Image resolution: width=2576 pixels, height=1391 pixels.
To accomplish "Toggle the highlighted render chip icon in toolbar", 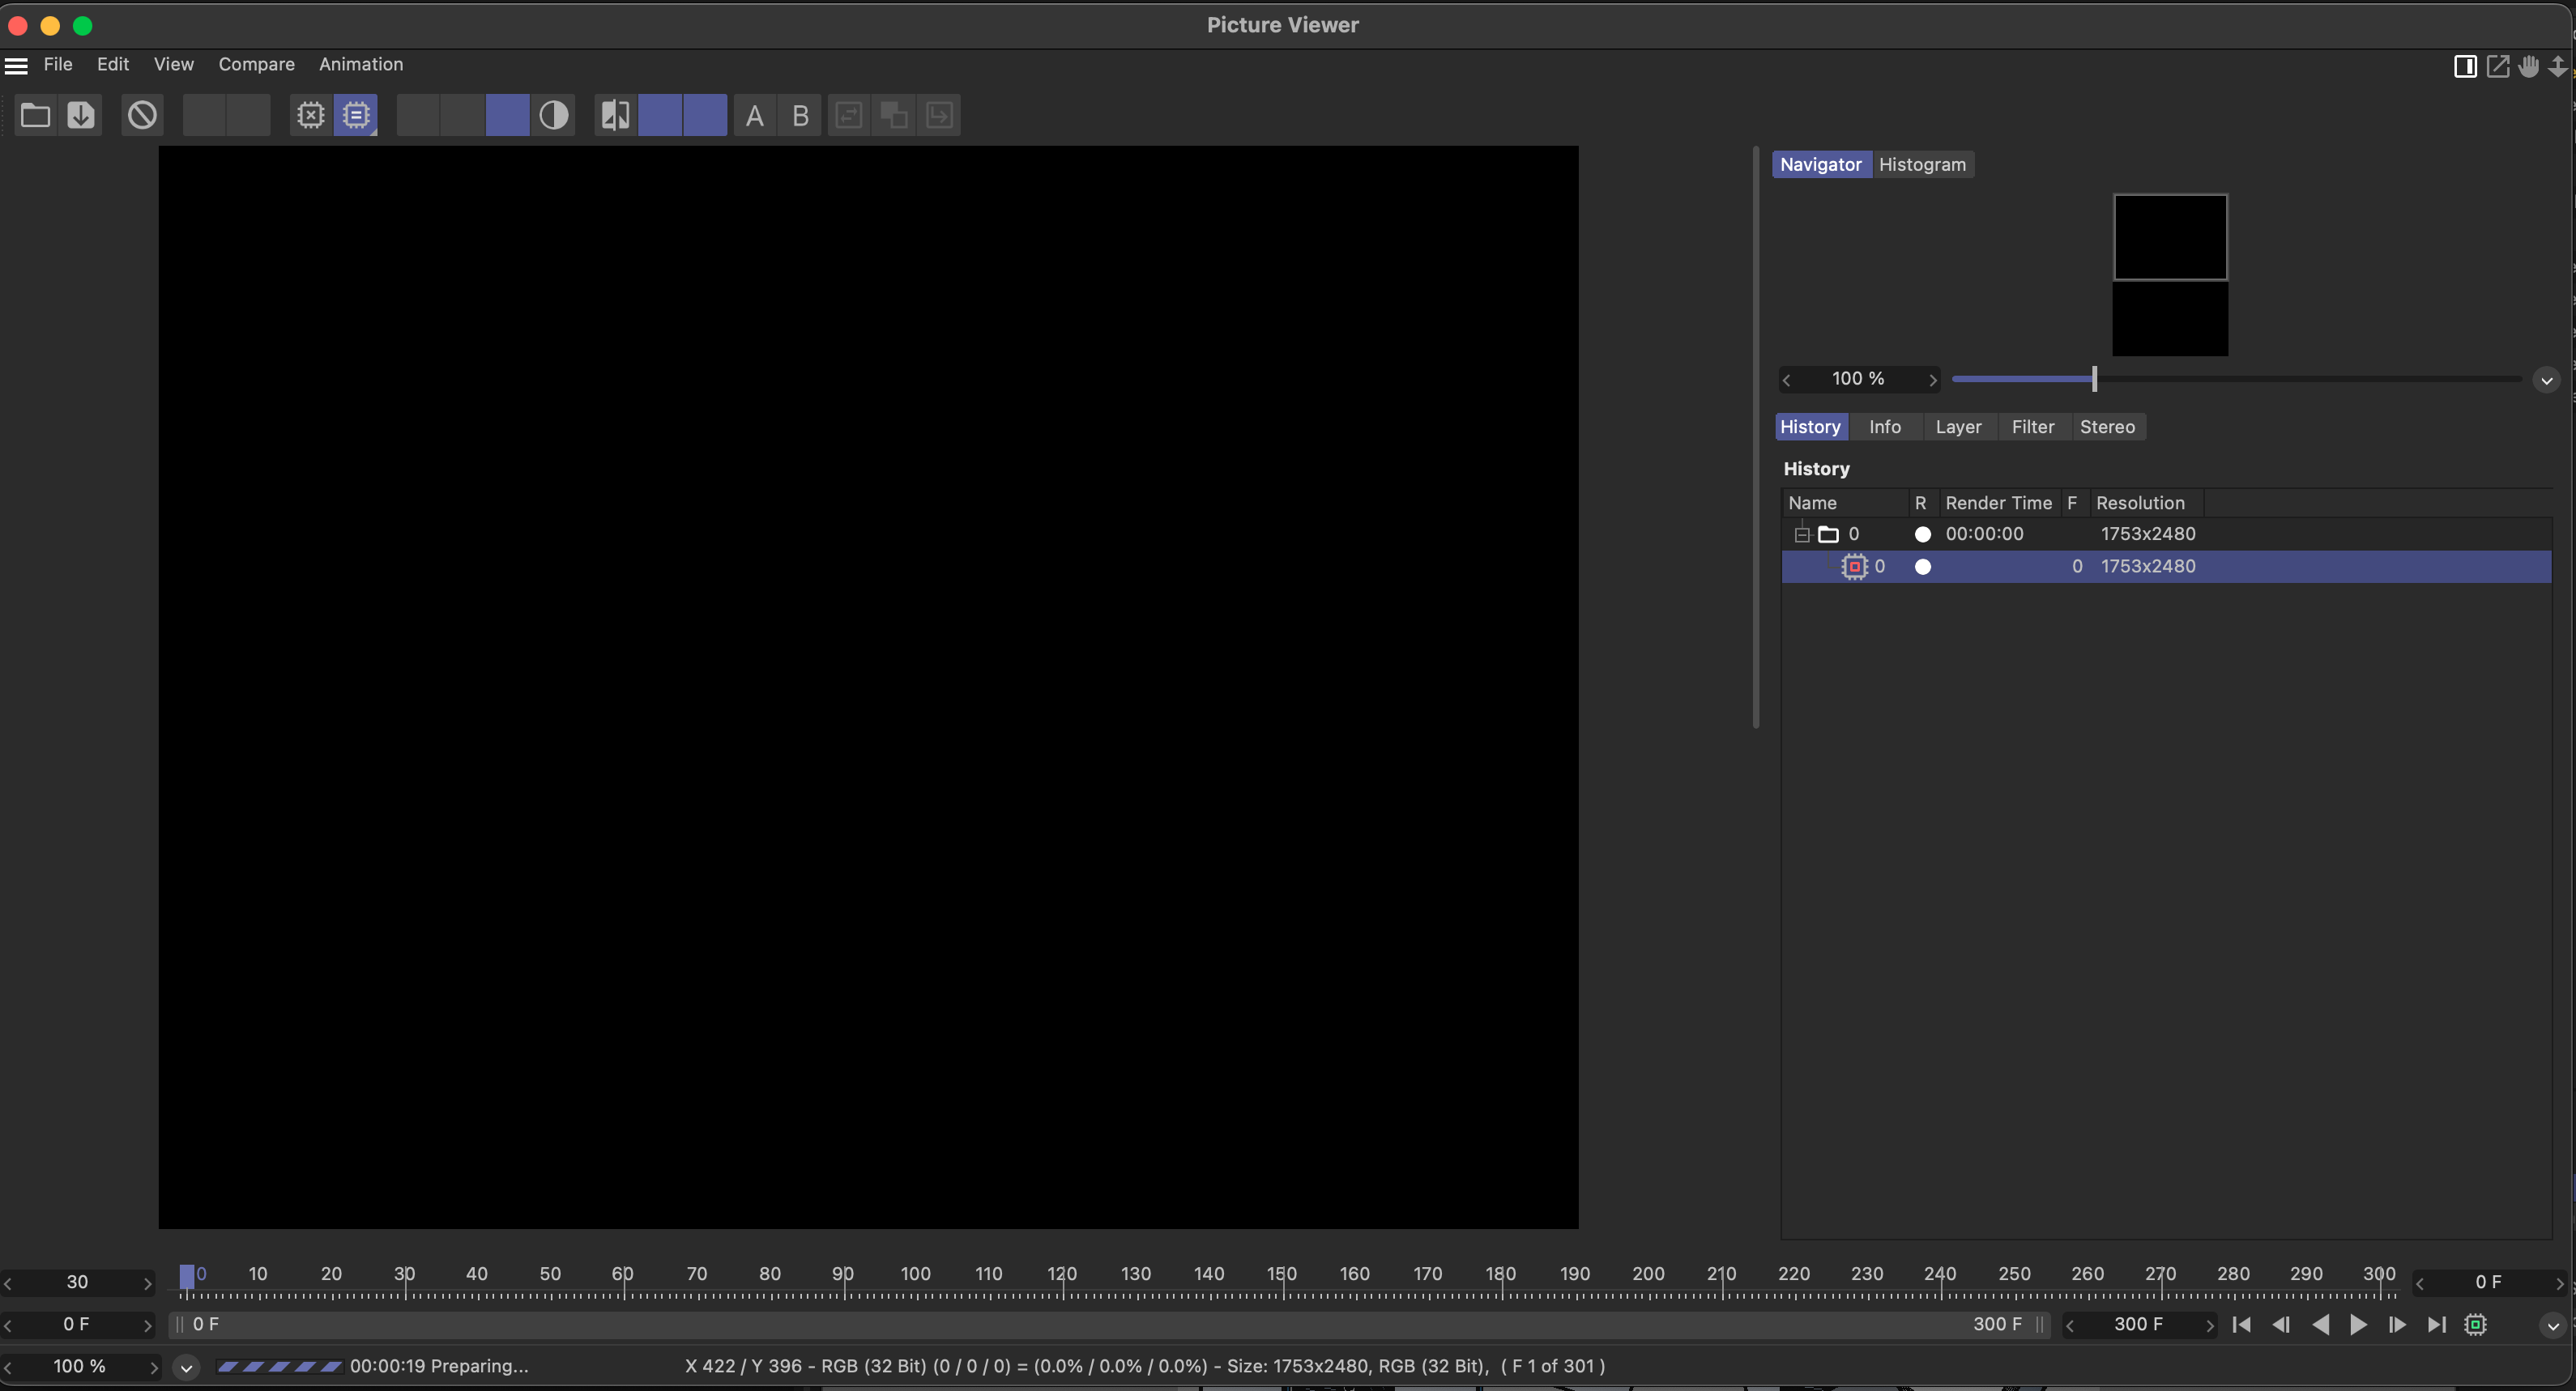I will [x=356, y=115].
